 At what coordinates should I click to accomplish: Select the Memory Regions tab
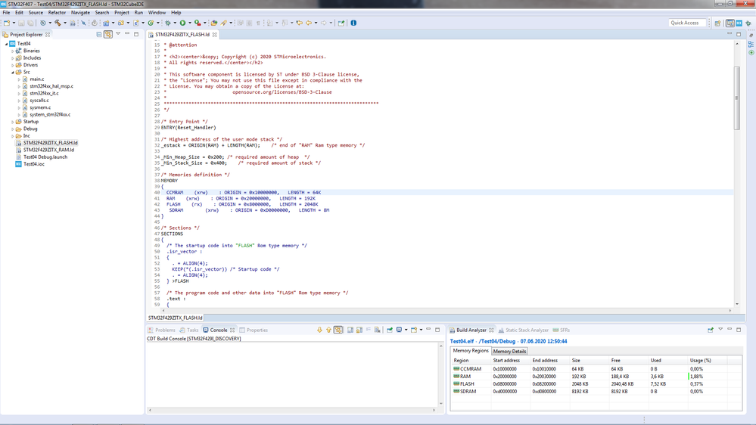pyautogui.click(x=471, y=351)
